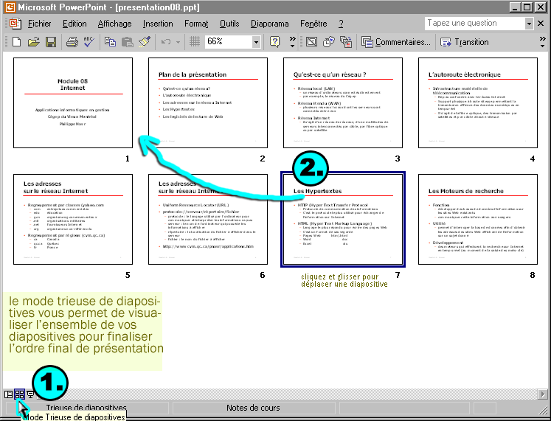
Task: Toggle the Slide Sorter view button
Action: point(19,394)
